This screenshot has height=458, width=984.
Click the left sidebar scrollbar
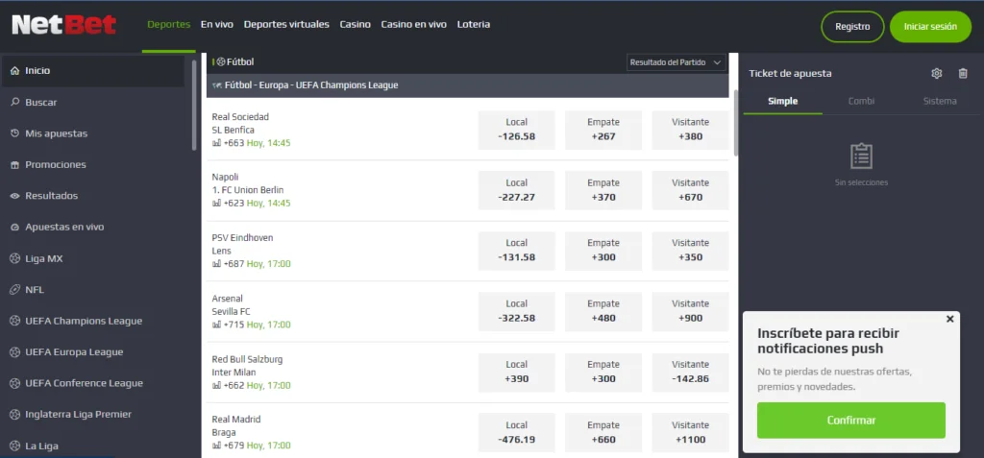coord(194,106)
